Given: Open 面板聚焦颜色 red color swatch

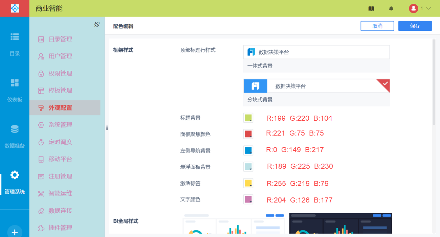Looking at the screenshot, I should [x=248, y=134].
